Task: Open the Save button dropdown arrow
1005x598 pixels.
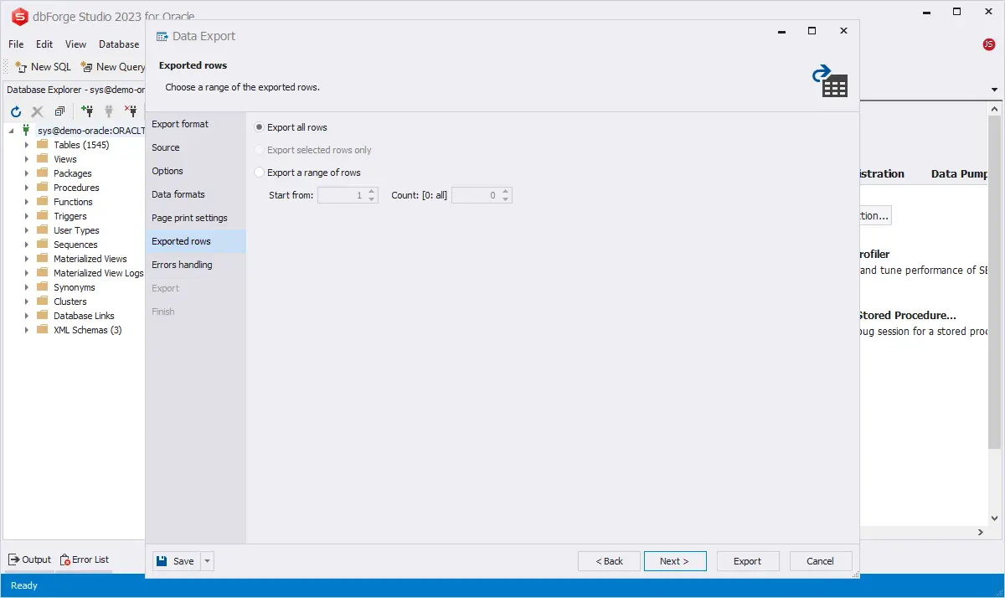Action: [x=208, y=561]
